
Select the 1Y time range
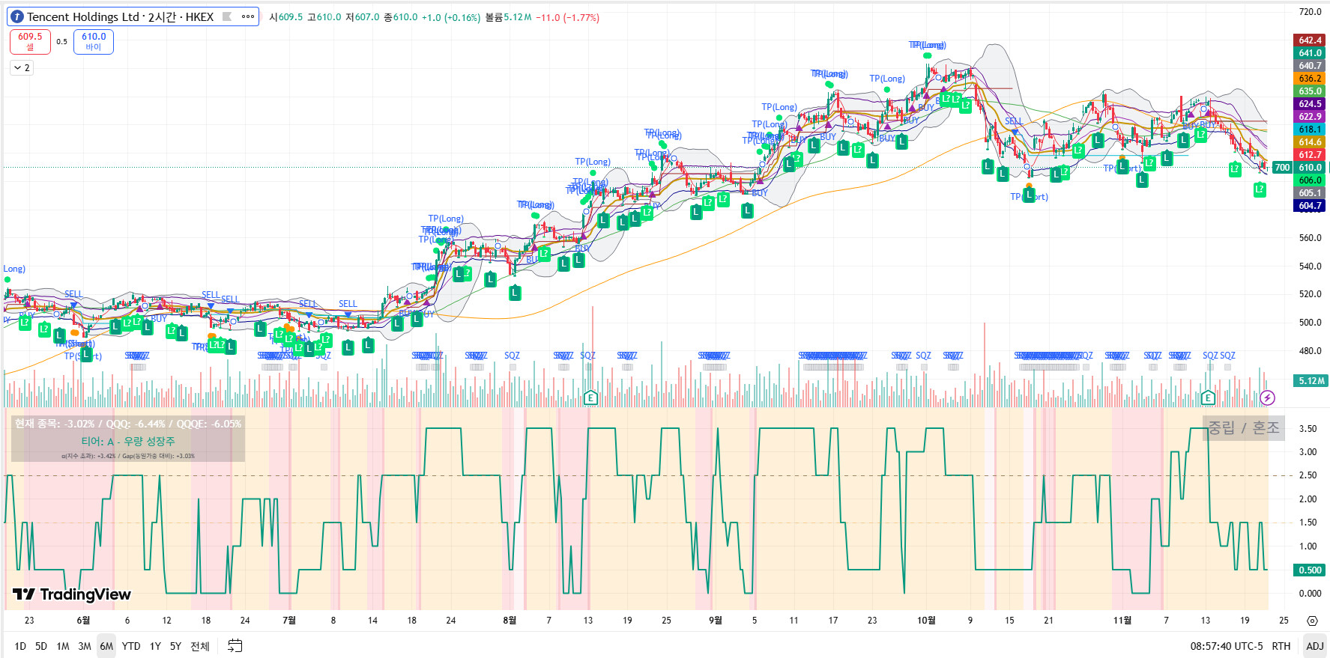coord(155,646)
